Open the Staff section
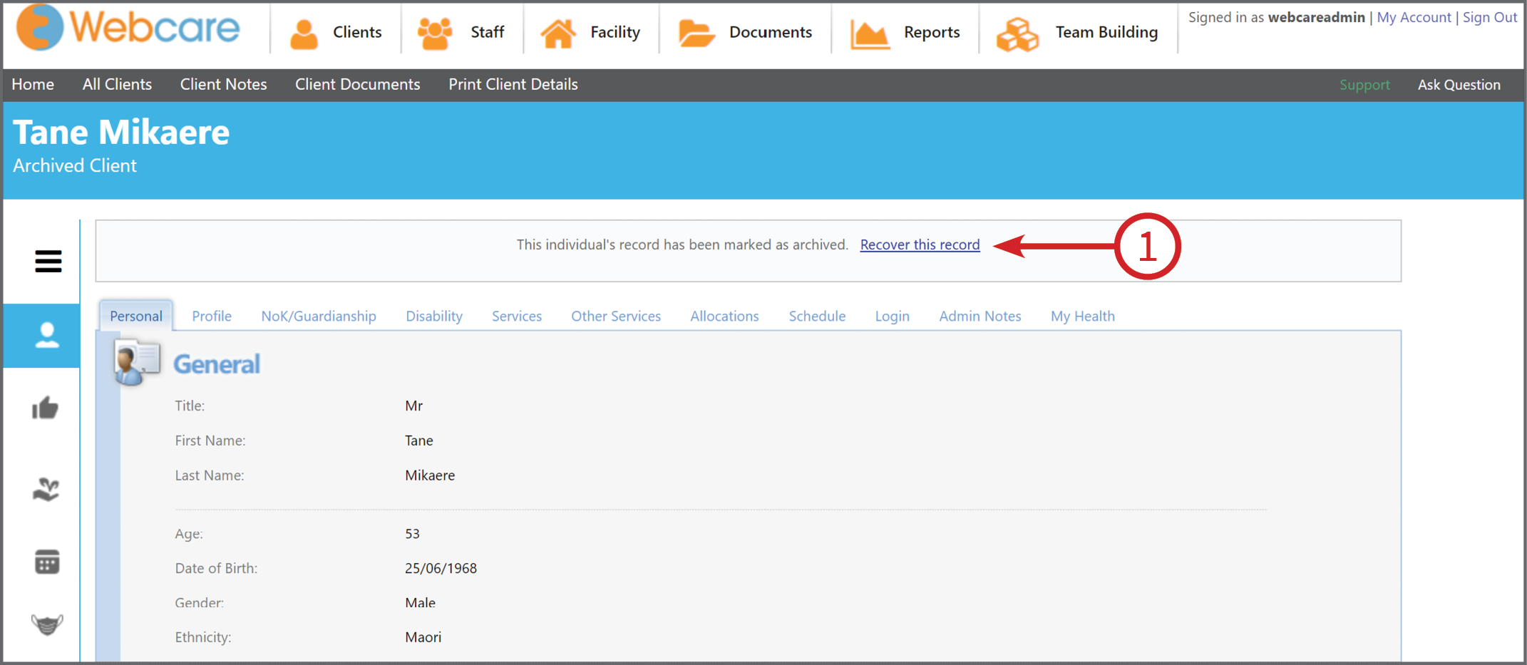This screenshot has width=1527, height=665. (x=461, y=33)
